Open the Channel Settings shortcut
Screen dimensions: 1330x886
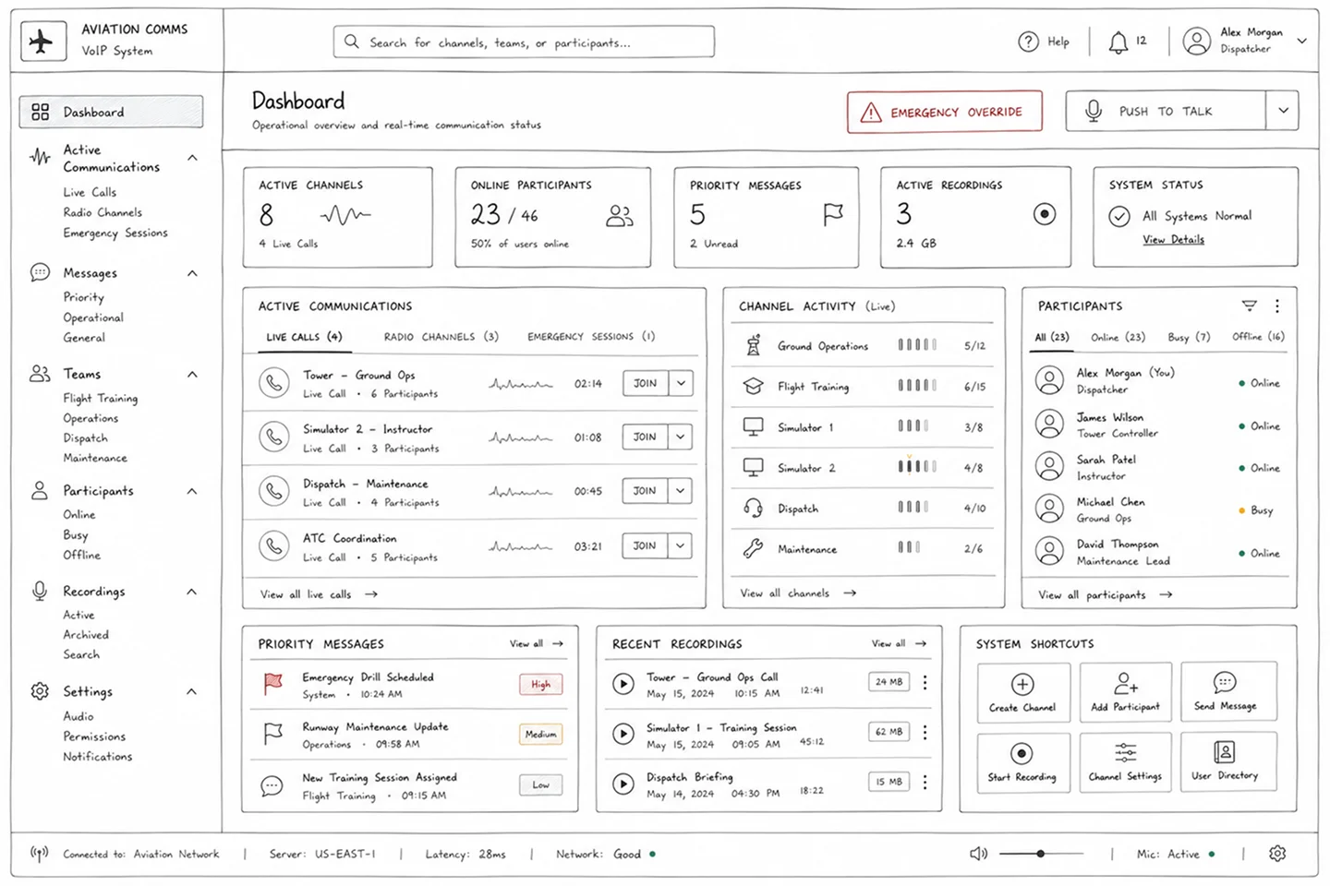[1125, 762]
